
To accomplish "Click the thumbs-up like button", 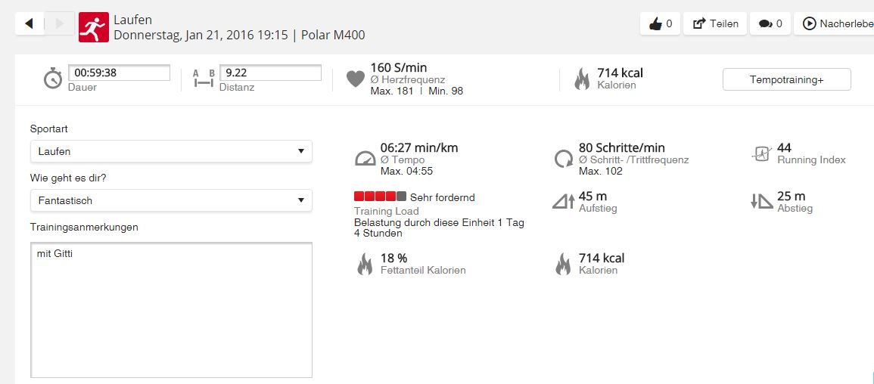I will (660, 23).
